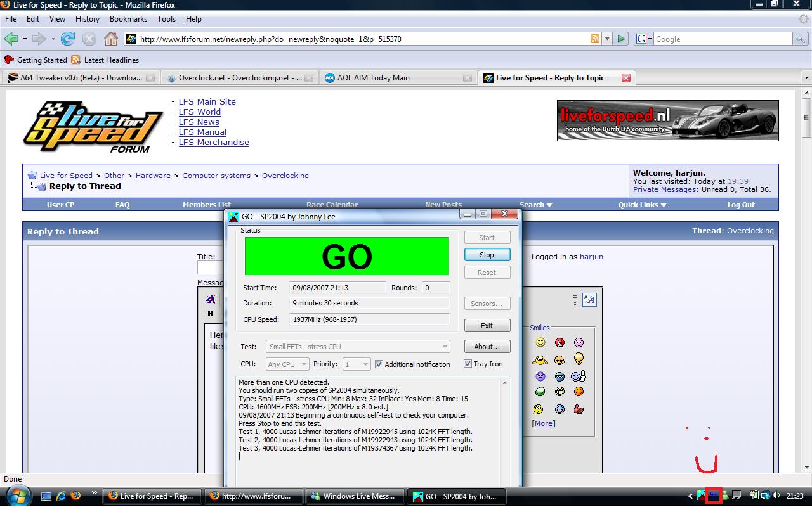Viewport: 812px width, 507px height.
Task: Insert the red angry smiley
Action: 560,342
